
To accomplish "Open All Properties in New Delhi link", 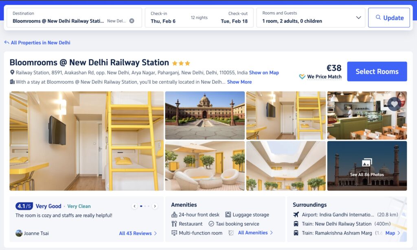I will click(40, 43).
